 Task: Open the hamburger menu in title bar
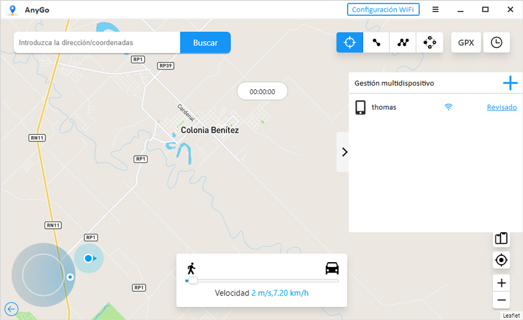click(435, 9)
